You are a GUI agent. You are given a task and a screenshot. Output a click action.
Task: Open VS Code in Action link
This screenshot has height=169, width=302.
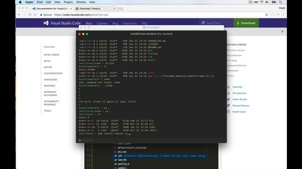coord(236,50)
